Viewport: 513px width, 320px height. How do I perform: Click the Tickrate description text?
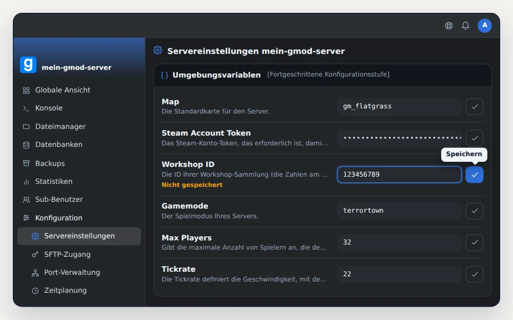(x=244, y=279)
